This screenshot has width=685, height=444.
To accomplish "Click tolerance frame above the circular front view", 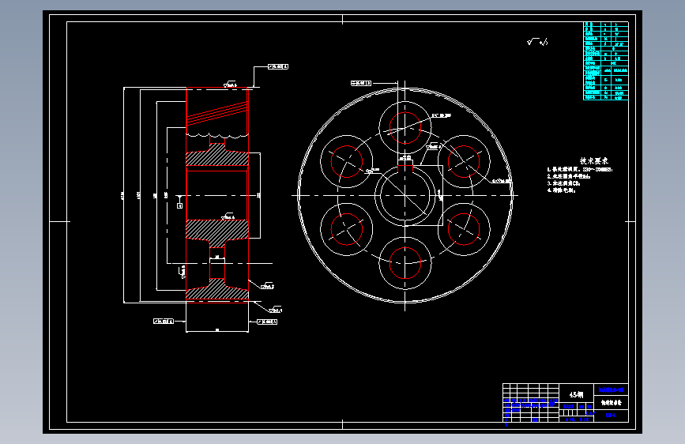I will point(361,83).
